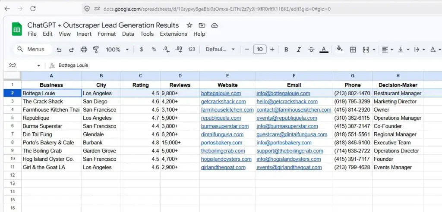Click the move to folder icon
This screenshot has height=212, width=442.
click(202, 25)
